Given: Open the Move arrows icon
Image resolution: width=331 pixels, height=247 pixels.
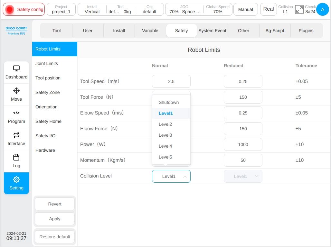Looking at the screenshot, I should 16,91.
